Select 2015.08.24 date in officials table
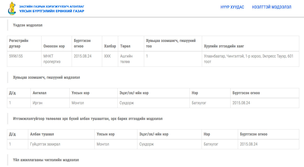 [x=269, y=144]
